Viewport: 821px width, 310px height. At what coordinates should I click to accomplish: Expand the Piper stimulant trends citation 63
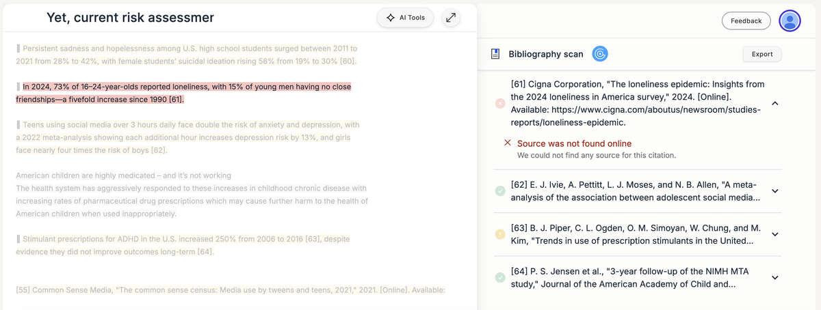[x=774, y=234]
